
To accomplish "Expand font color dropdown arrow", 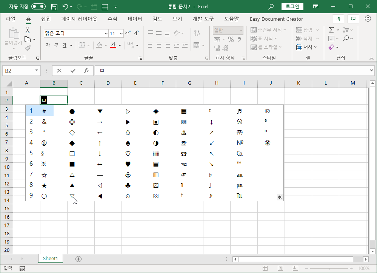I will tap(120, 45).
